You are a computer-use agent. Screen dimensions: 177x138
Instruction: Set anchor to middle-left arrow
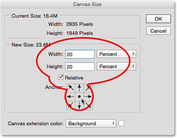[71, 97]
